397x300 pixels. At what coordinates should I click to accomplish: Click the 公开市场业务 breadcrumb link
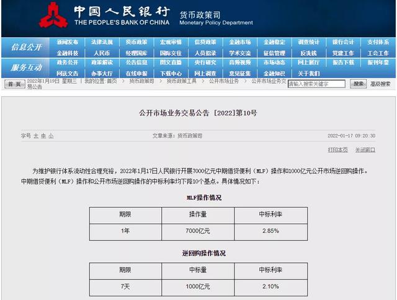[x=223, y=81]
